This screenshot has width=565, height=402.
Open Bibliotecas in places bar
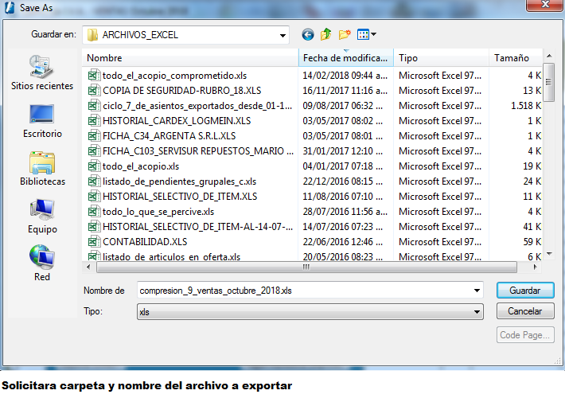click(42, 169)
